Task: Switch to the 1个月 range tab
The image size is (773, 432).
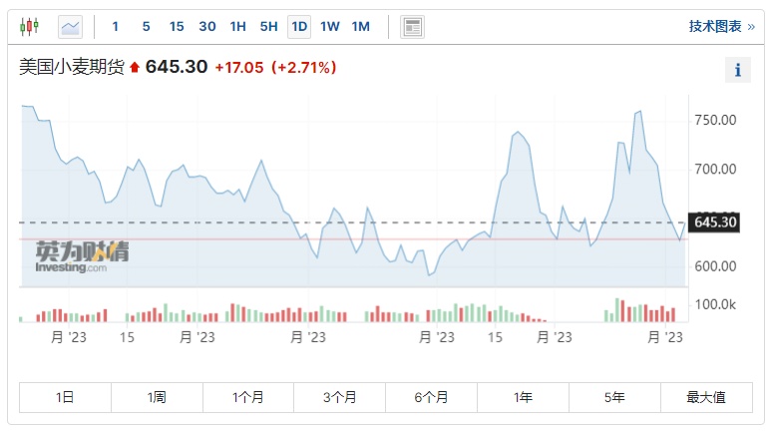Action: (248, 397)
